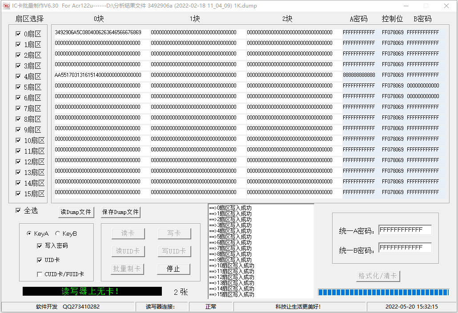Uncheck the 全选 select-all checkbox
This screenshot has height=313, width=458.
pyautogui.click(x=18, y=210)
